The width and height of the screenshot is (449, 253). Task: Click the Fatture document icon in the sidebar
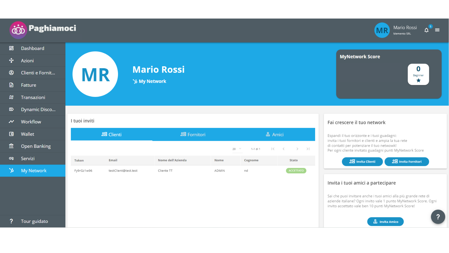click(x=11, y=85)
